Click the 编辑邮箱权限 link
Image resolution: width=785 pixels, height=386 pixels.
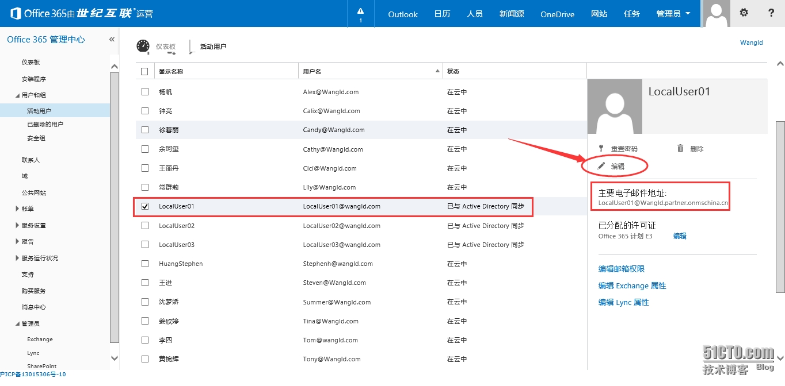pyautogui.click(x=621, y=269)
